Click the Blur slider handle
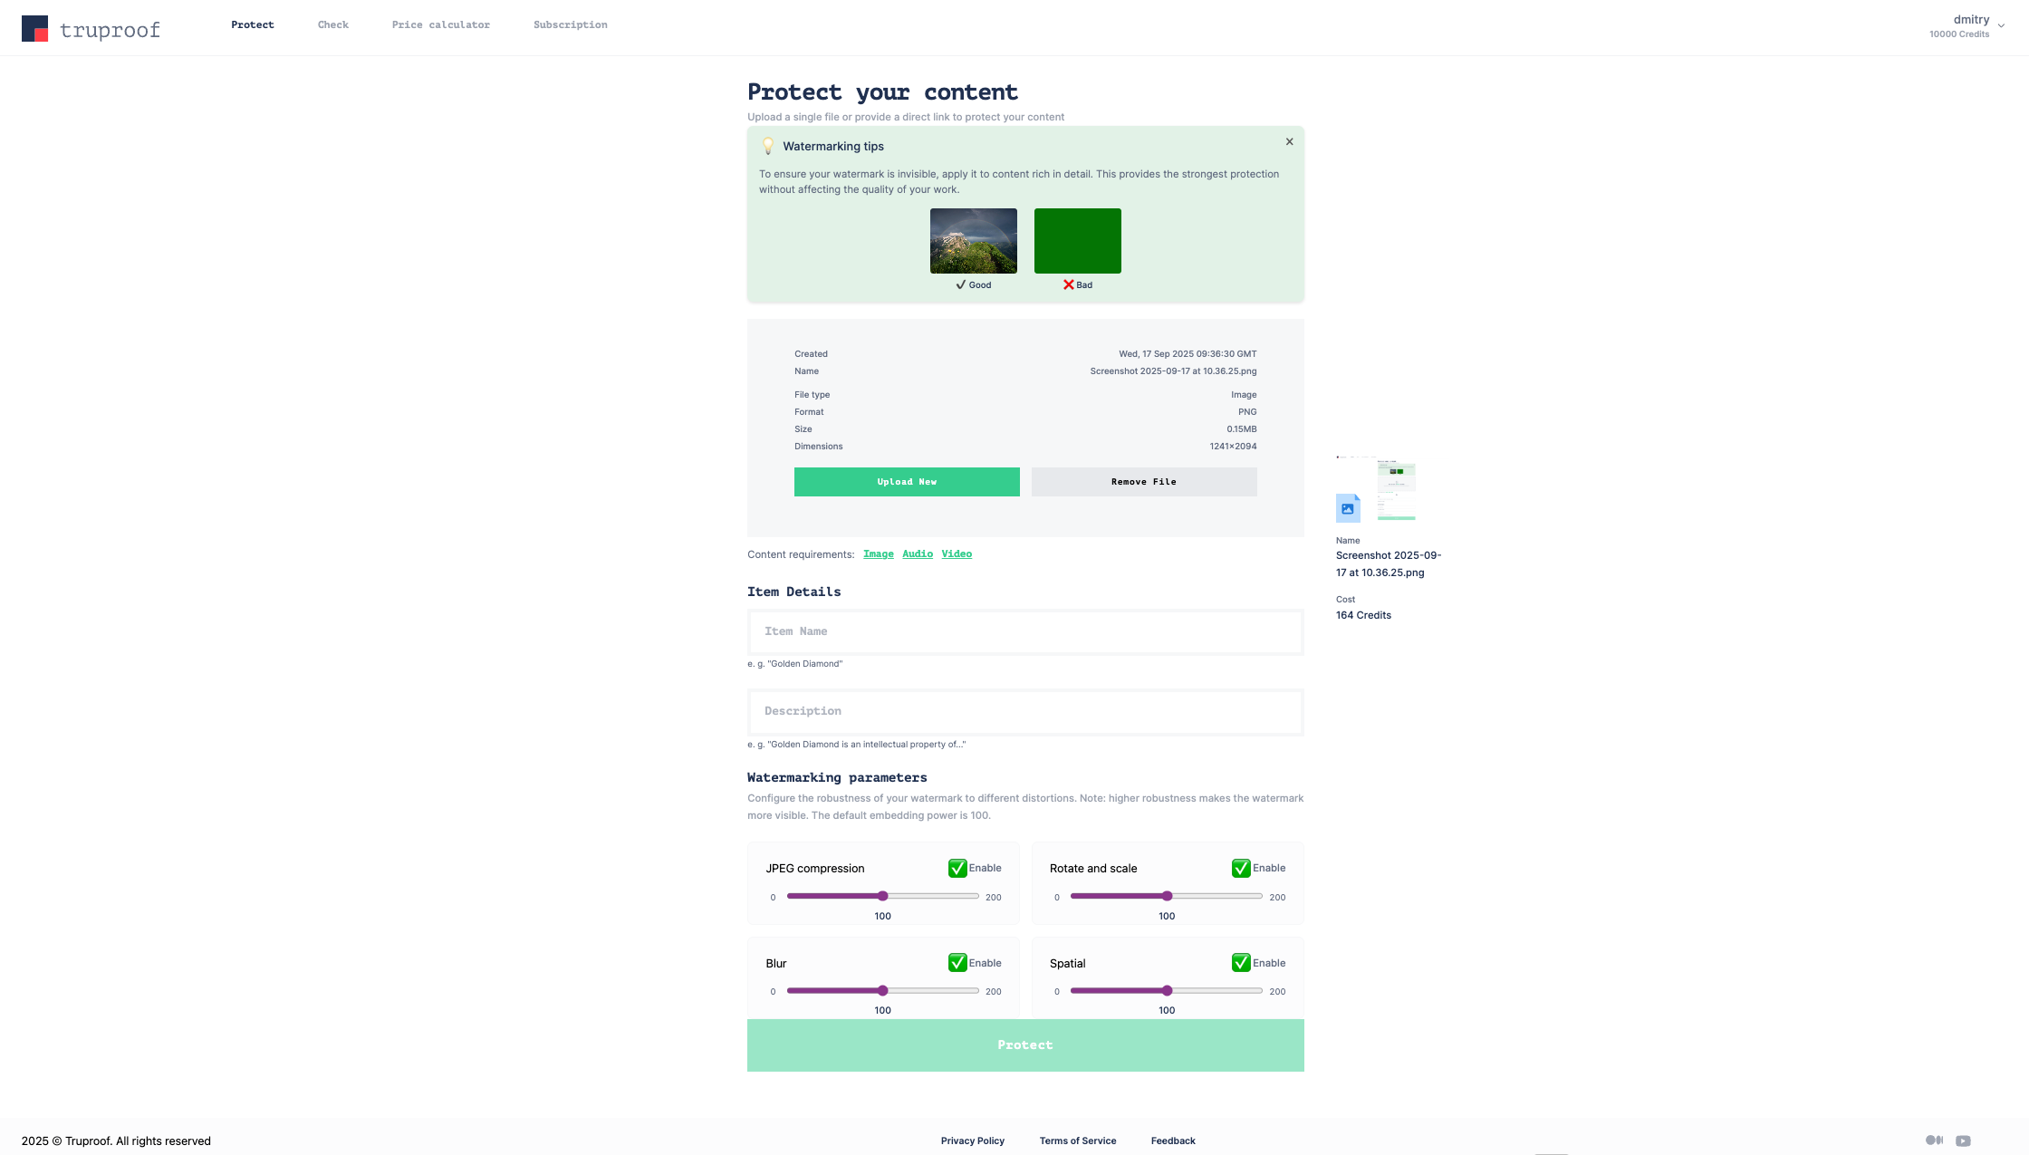 pyautogui.click(x=883, y=991)
